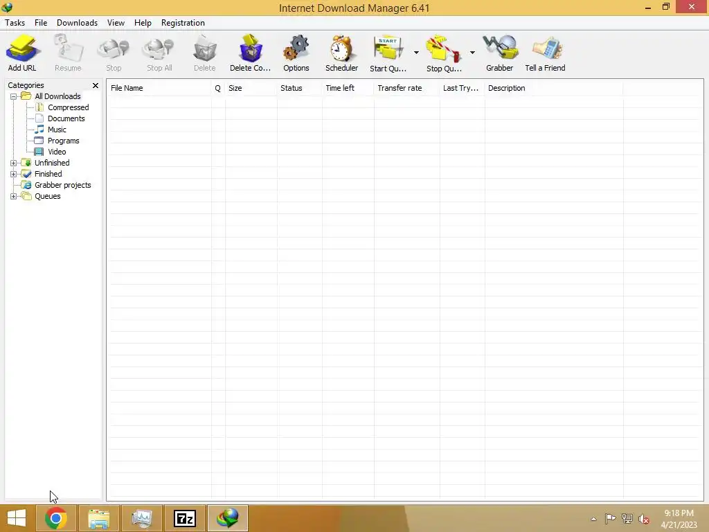
Task: Open the Help menu
Action: (x=143, y=23)
